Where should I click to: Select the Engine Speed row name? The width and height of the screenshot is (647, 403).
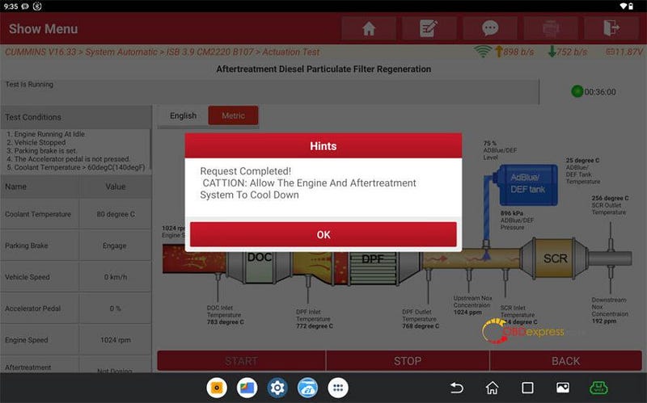(27, 340)
